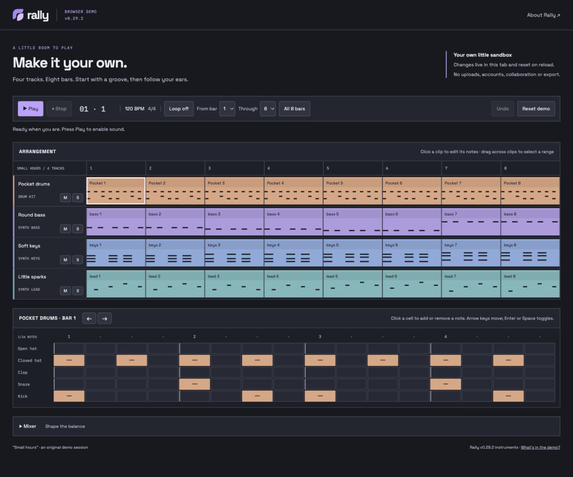Solo the Pocket drums track
Screen dimensions: 573x477
[78, 198]
